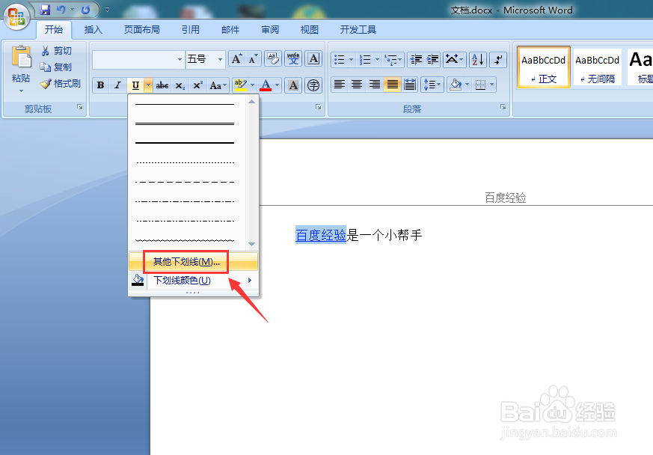Expand the multilevel list dropdown
This screenshot has height=455, width=653.
(399, 60)
